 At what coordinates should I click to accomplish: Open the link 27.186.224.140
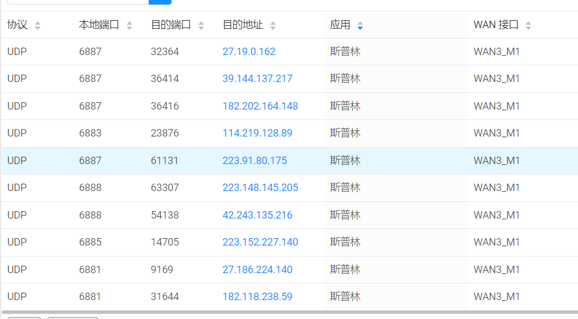[x=257, y=270]
